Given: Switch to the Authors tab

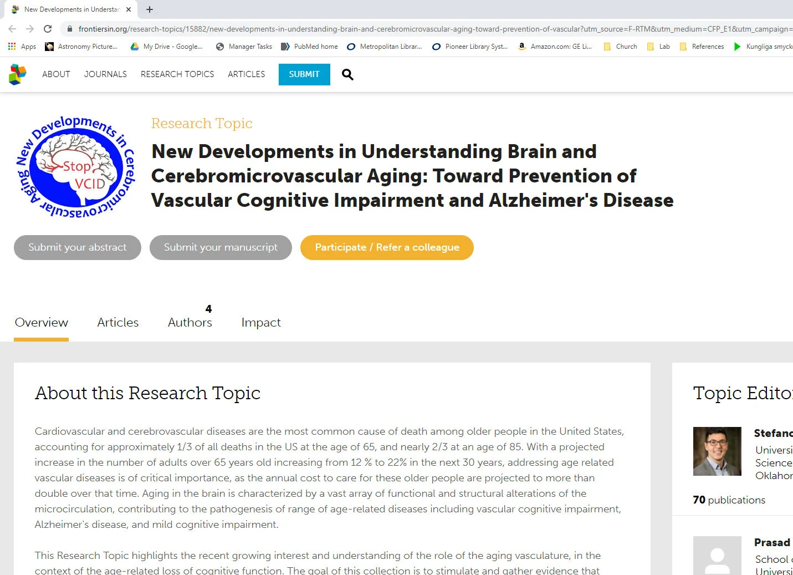Looking at the screenshot, I should (x=190, y=323).
